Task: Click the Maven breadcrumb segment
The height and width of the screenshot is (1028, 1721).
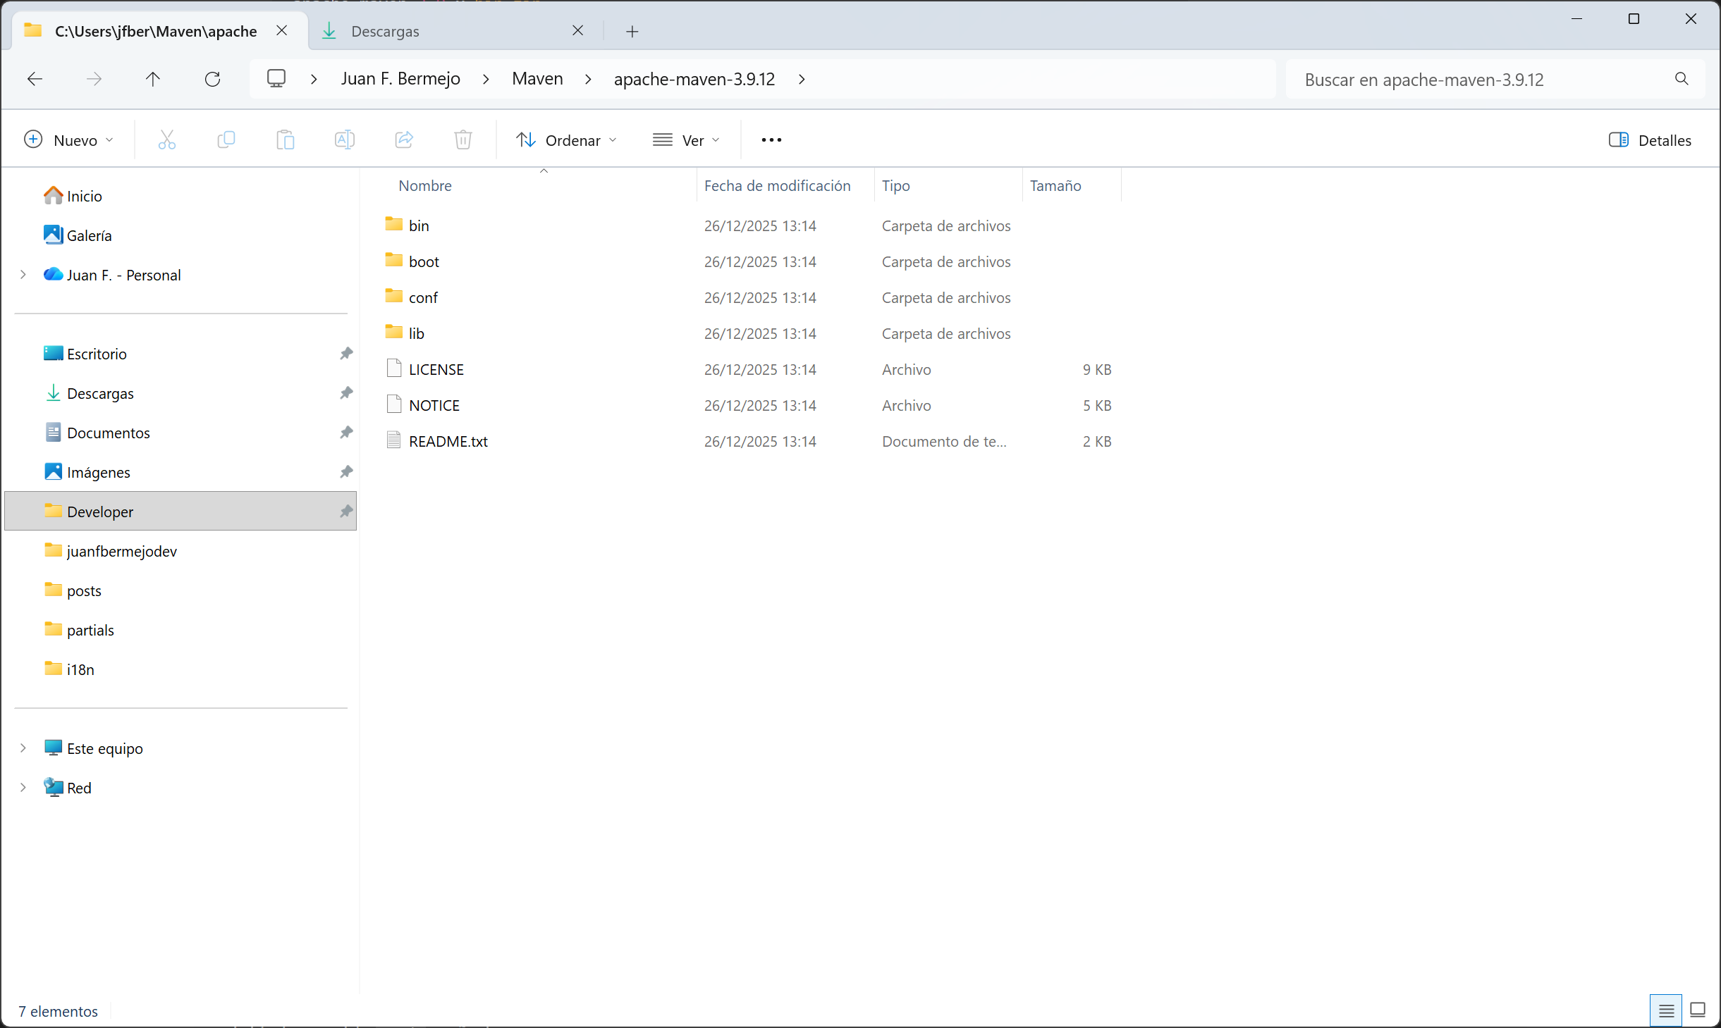Action: pos(537,79)
